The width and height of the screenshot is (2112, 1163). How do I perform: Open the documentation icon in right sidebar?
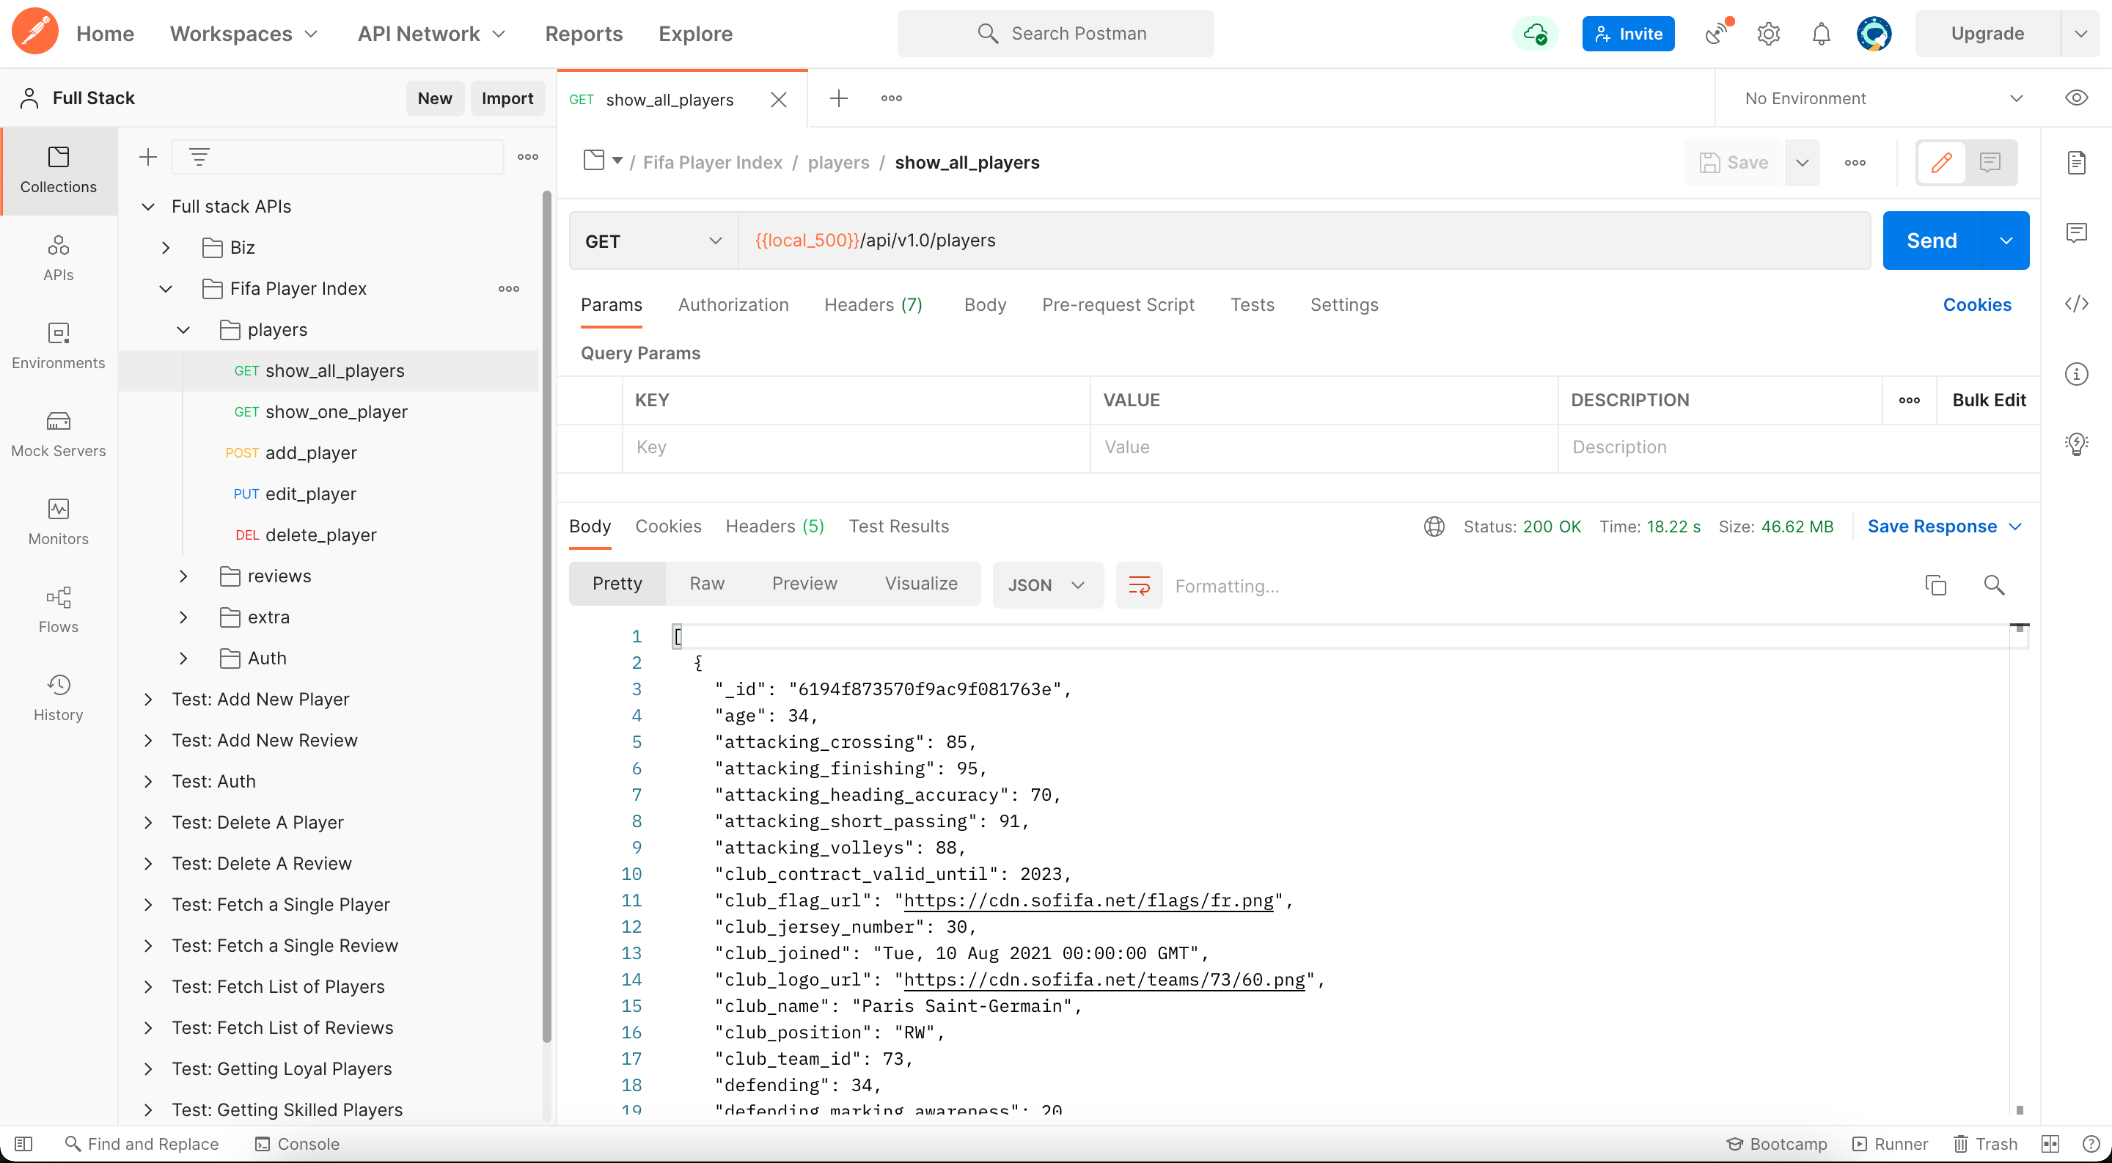2076,162
